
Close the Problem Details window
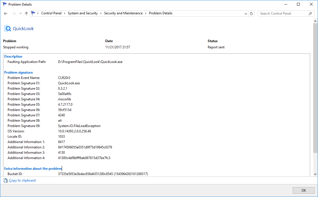[x=311, y=4]
